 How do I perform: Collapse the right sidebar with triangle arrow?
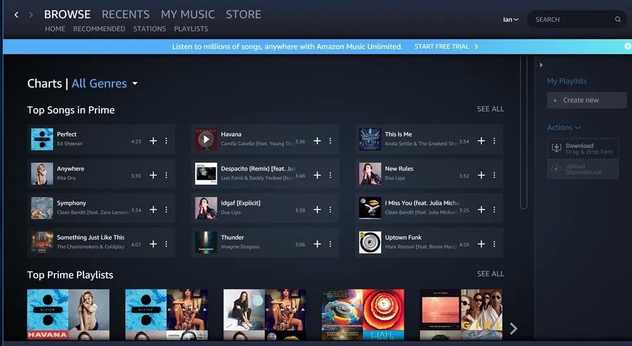pos(541,65)
